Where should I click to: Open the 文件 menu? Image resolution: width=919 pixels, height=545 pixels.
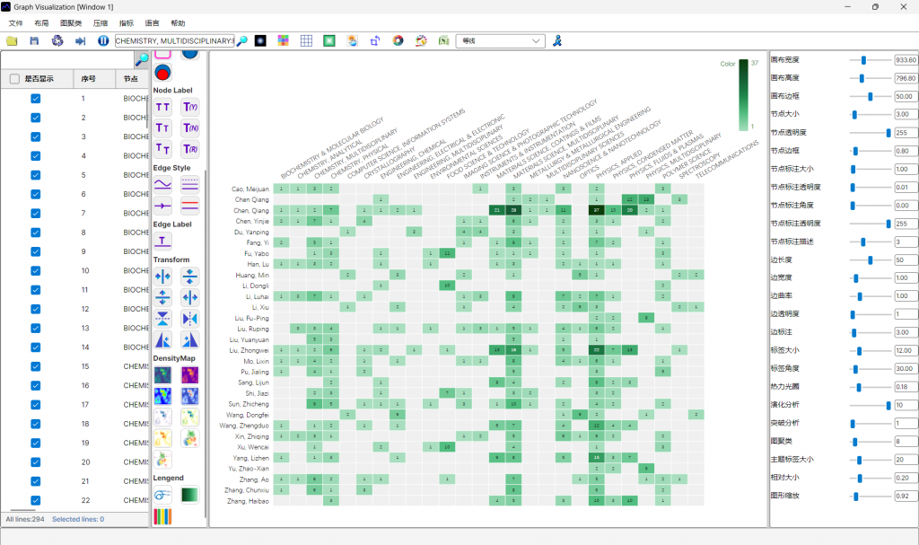[x=15, y=22]
